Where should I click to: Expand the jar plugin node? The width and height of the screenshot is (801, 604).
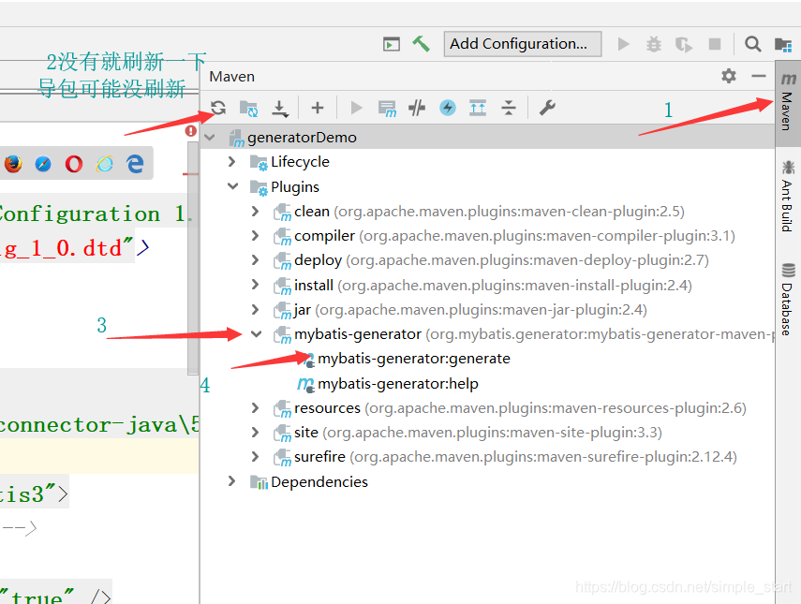[x=256, y=309]
